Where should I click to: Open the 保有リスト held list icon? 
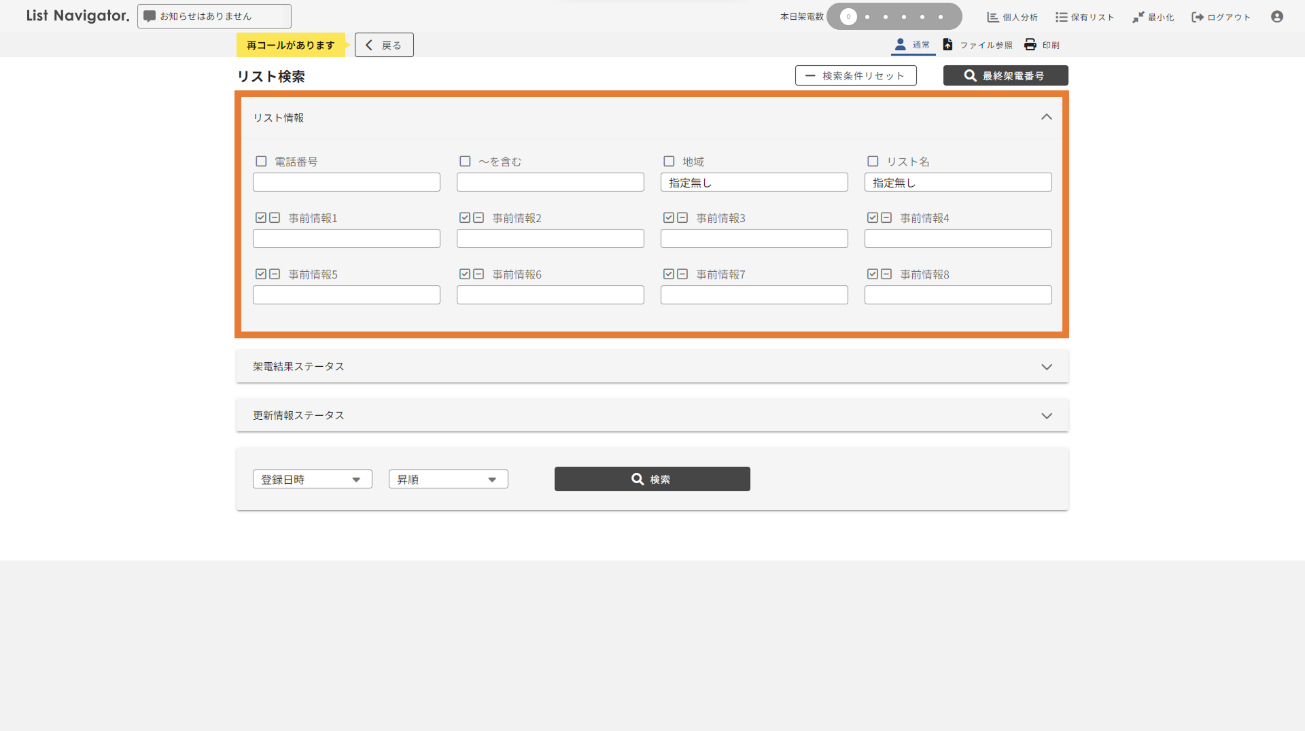click(1061, 17)
